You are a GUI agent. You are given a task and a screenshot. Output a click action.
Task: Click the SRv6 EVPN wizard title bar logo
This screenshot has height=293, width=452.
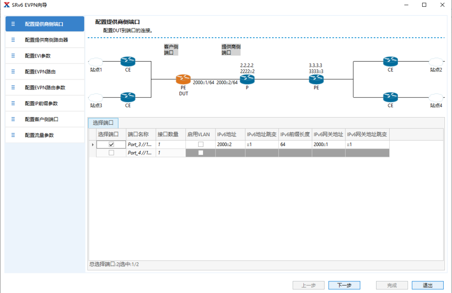(7, 5)
